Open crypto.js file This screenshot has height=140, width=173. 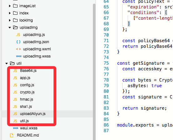(x=27, y=92)
